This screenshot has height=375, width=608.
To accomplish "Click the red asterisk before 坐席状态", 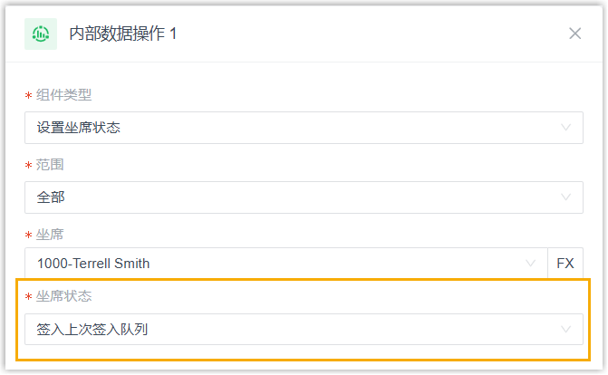I will (x=28, y=298).
